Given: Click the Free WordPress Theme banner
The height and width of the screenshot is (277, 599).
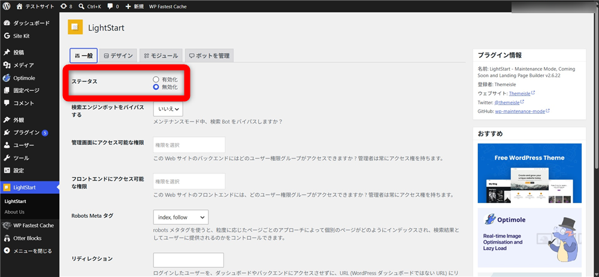Looking at the screenshot, I should tap(530, 173).
